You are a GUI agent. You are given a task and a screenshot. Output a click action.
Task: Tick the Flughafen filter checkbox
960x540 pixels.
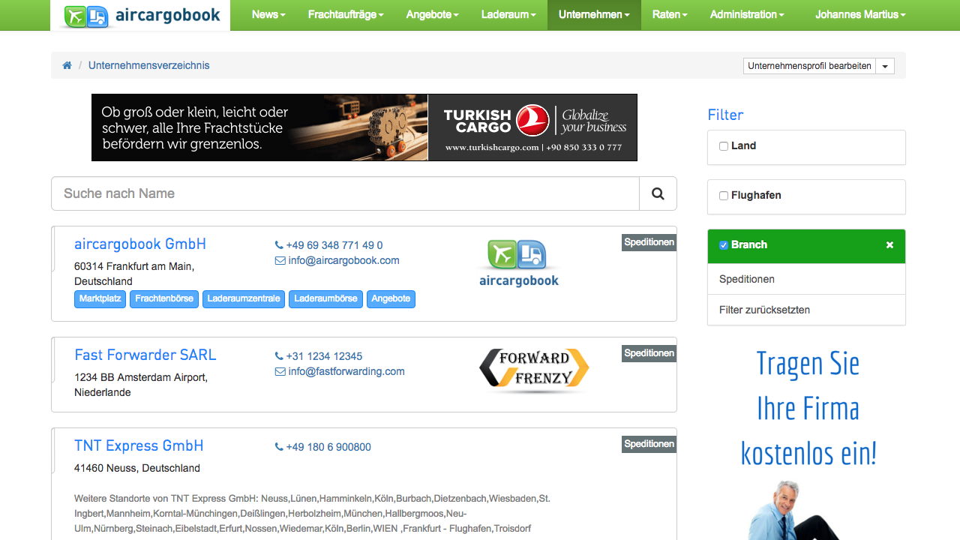tap(724, 196)
